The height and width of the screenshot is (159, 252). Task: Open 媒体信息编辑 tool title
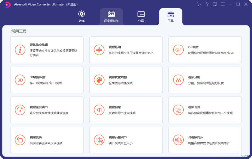(x=39, y=45)
